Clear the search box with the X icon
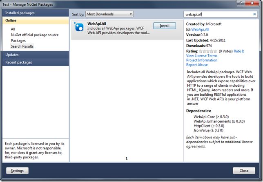 click(254, 14)
